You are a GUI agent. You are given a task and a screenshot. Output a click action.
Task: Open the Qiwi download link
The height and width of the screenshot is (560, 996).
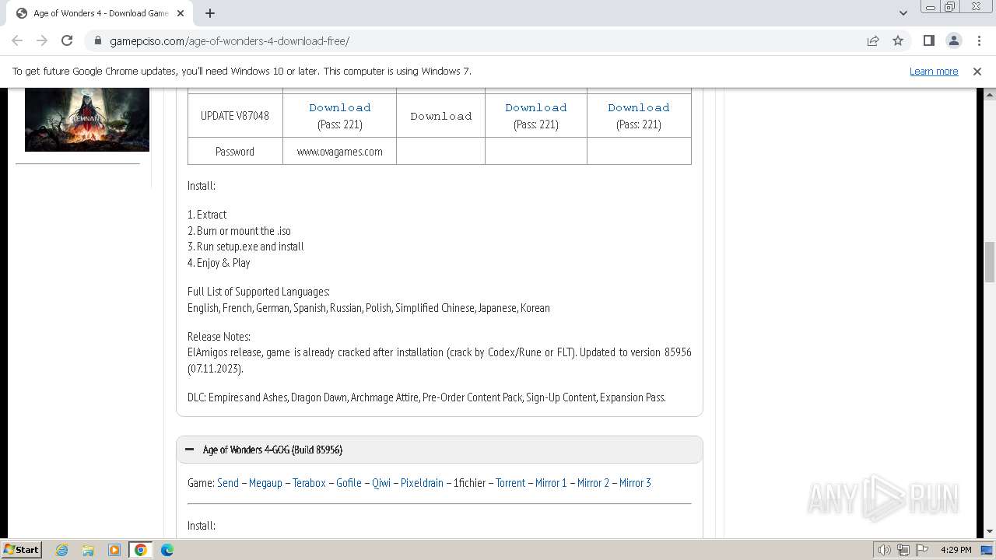tap(381, 483)
